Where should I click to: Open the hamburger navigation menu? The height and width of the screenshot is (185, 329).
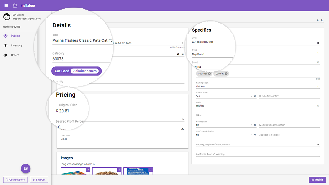coord(6,5)
